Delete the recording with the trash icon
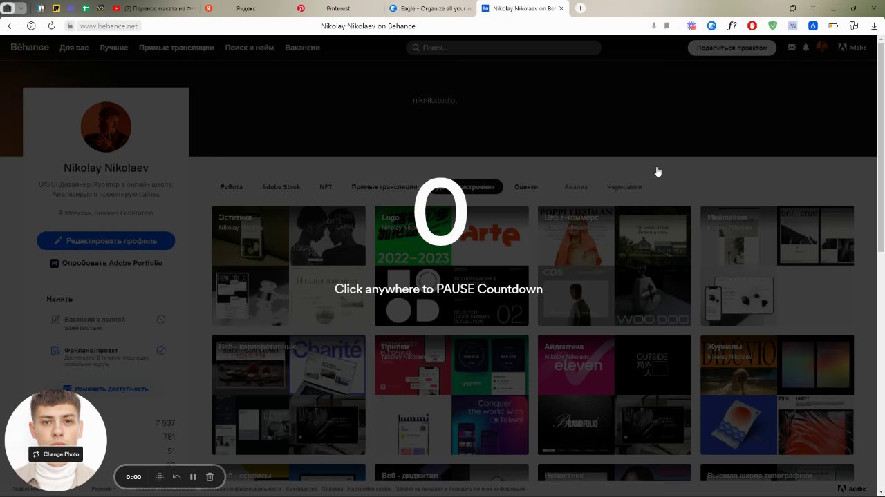This screenshot has height=497, width=885. pos(209,476)
